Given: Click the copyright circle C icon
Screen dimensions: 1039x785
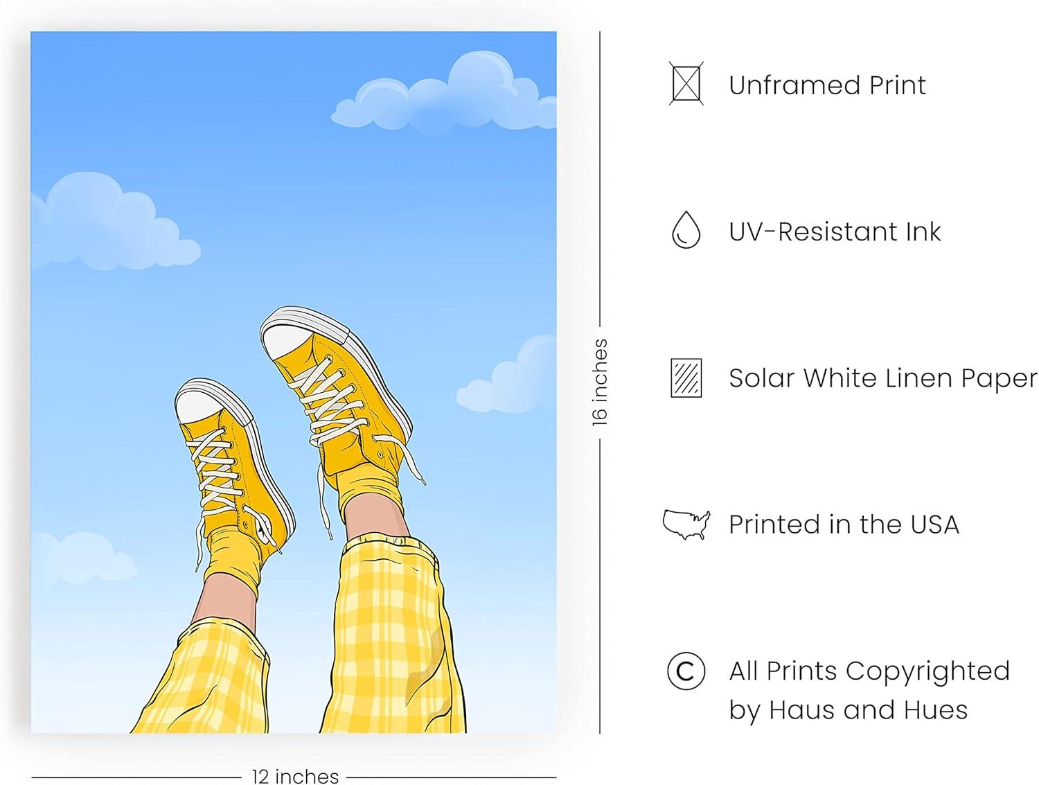Looking at the screenshot, I should pos(686,671).
